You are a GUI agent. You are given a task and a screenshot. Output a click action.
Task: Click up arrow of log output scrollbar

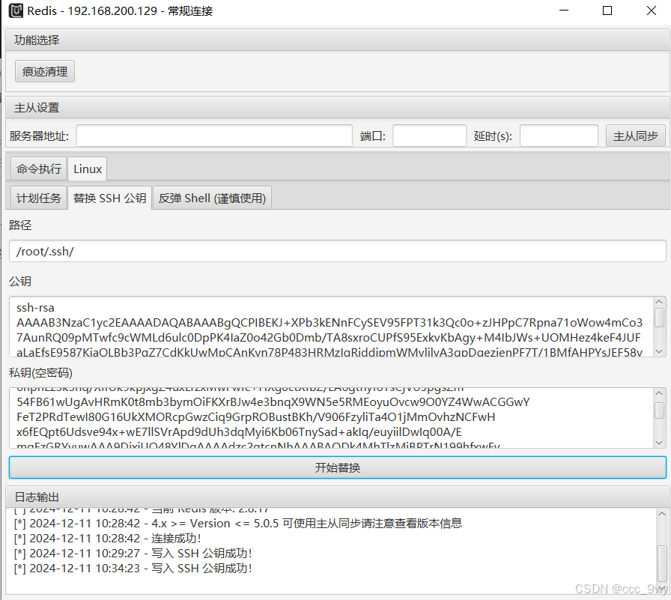coord(662,514)
